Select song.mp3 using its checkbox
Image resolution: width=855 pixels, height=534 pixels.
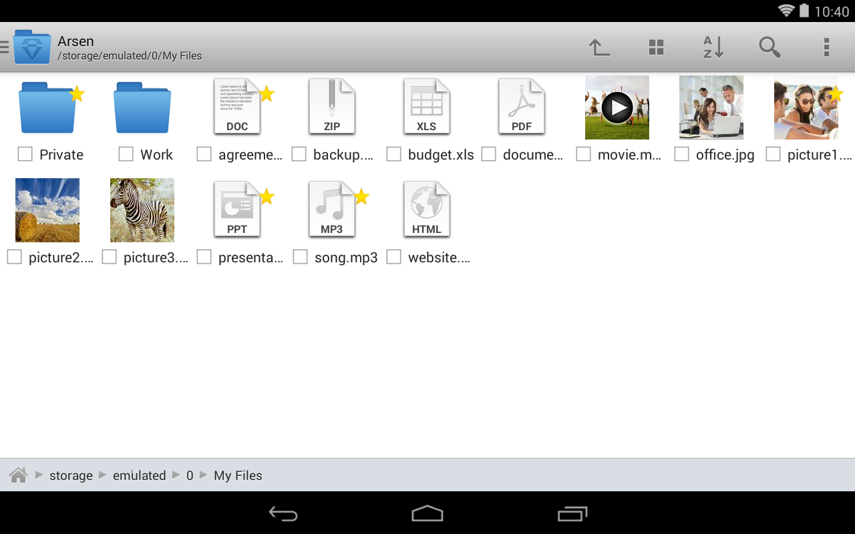(x=299, y=256)
